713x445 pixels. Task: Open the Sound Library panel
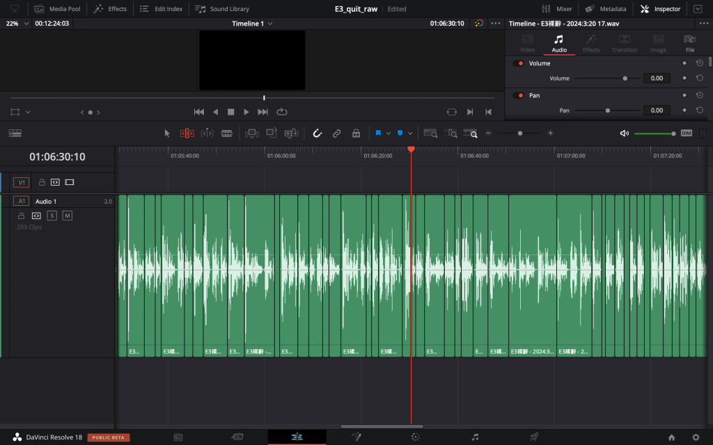[222, 9]
